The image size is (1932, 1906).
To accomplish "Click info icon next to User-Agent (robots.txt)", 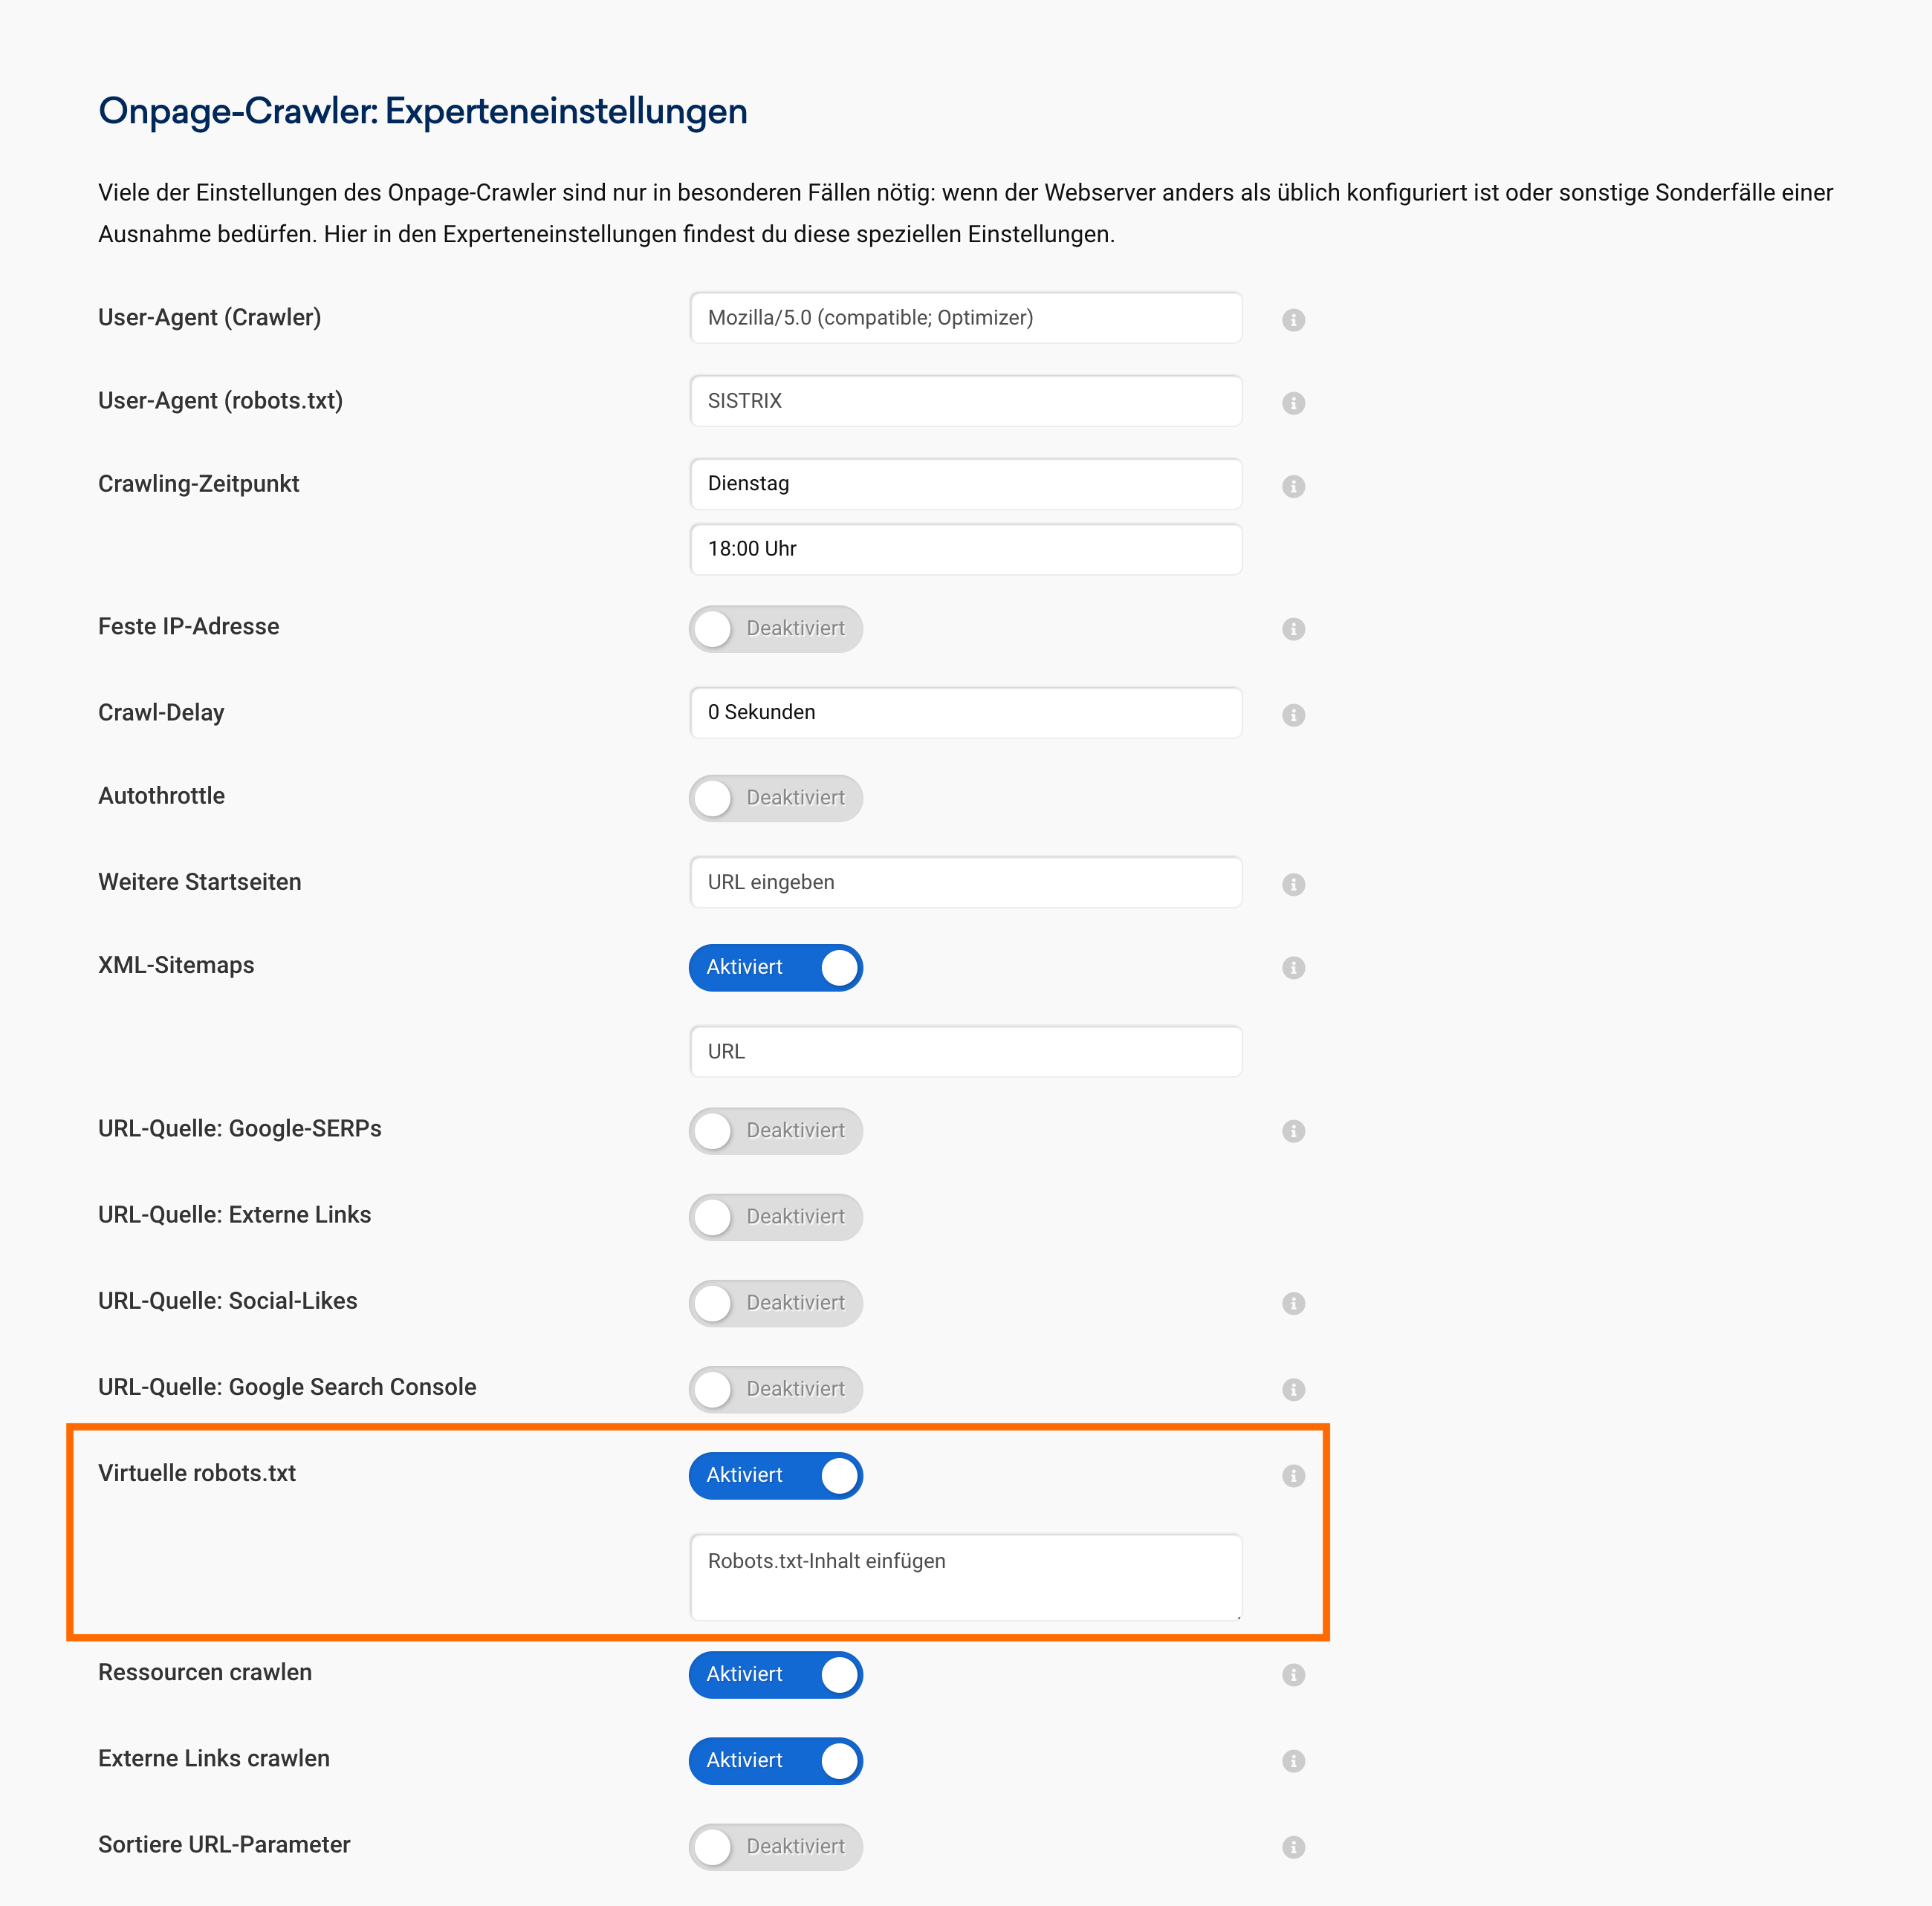I will 1293,403.
